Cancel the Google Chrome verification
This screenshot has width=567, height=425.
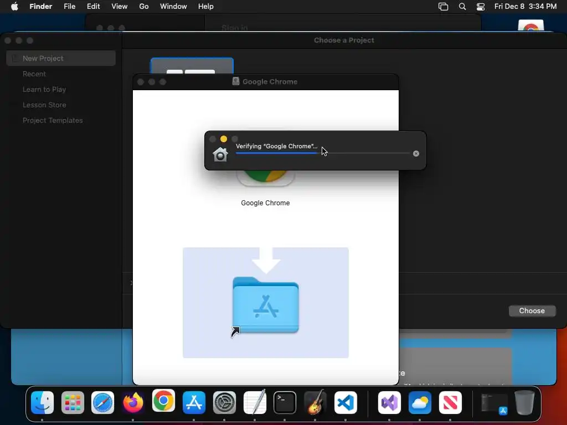pyautogui.click(x=416, y=154)
